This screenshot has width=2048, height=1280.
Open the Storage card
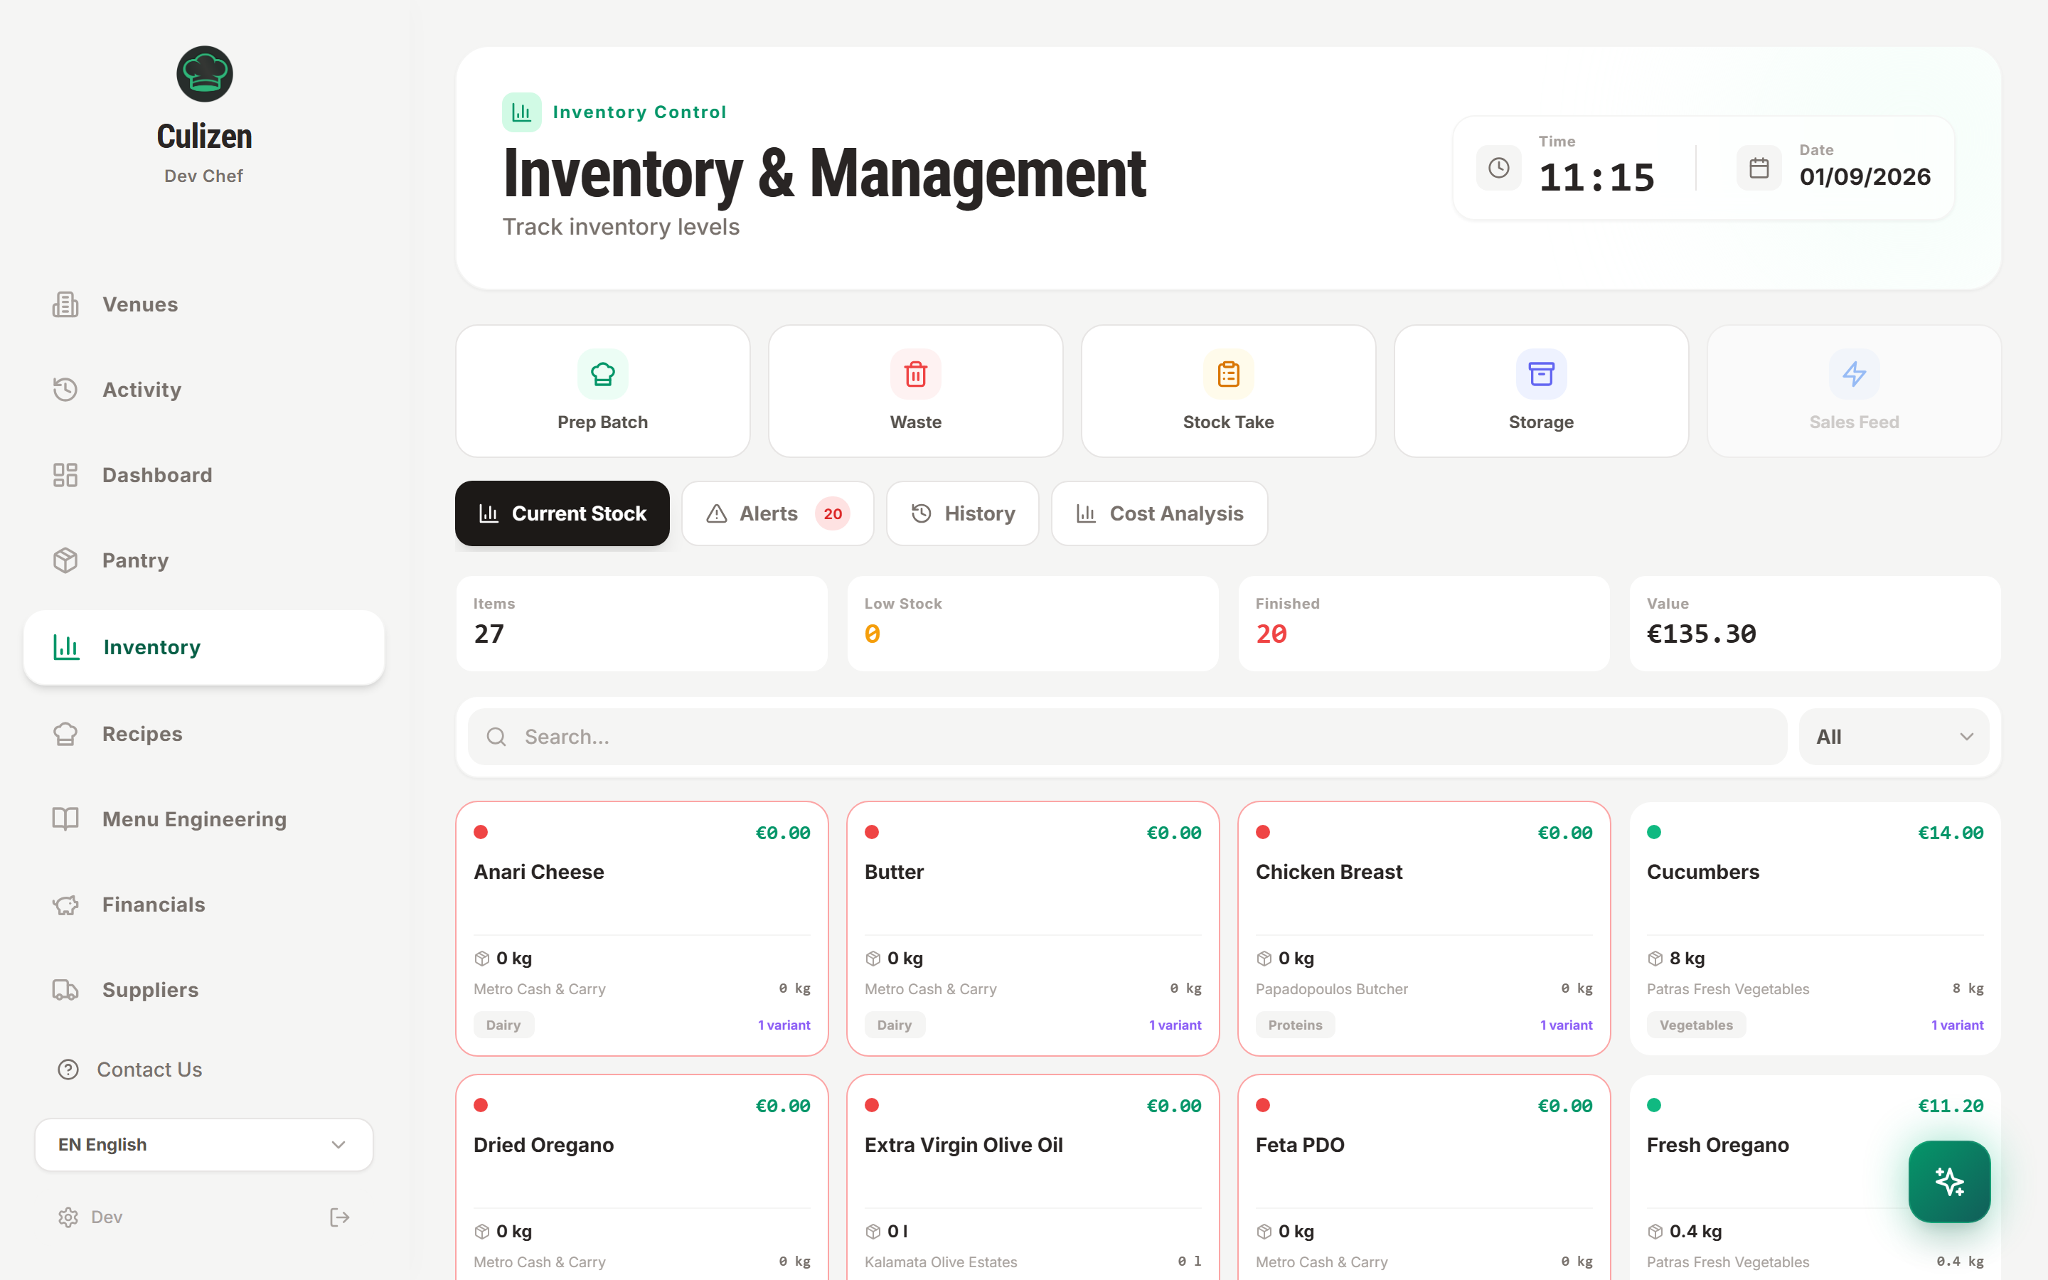1541,391
